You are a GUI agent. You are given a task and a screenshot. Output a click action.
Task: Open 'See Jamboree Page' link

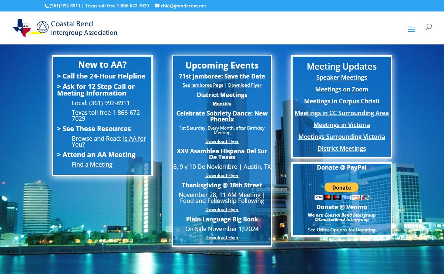click(203, 85)
